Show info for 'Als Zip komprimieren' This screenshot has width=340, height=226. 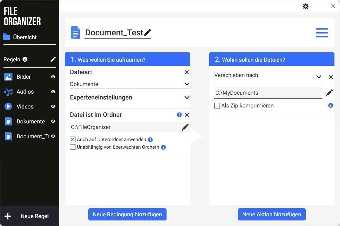click(x=330, y=105)
